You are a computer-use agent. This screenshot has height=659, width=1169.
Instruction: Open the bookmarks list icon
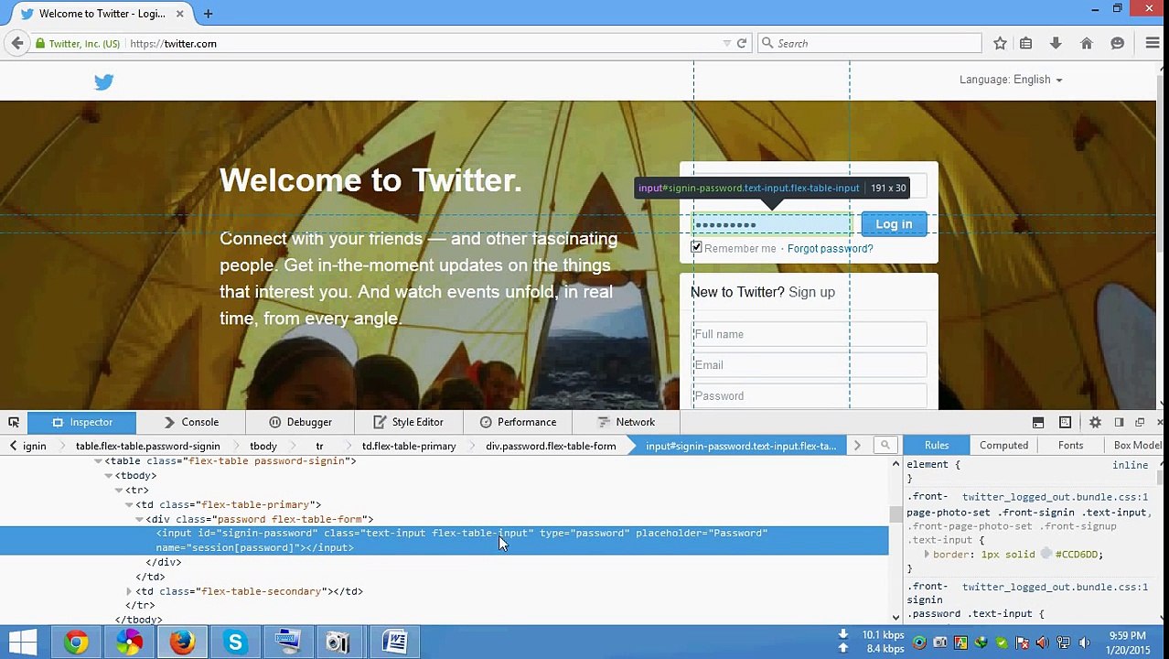pos(1026,43)
